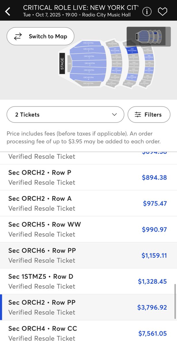Click the 2 Tickets chevron arrow
This screenshot has height=346, width=177.
[x=114, y=114]
